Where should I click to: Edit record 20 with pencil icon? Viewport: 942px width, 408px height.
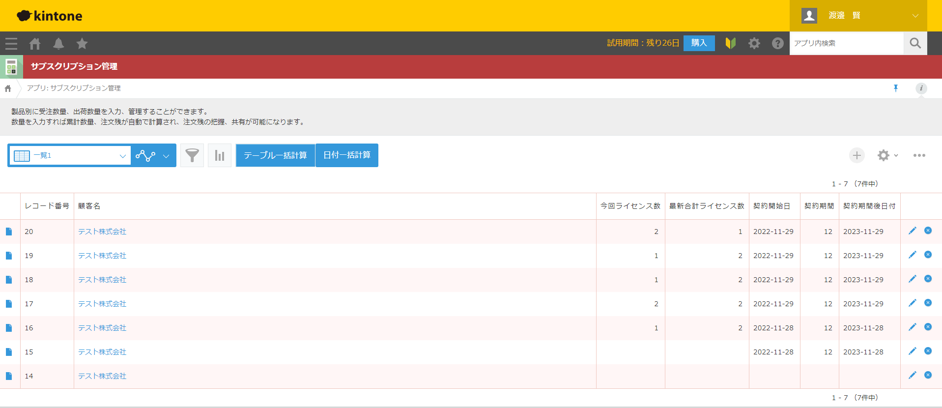coord(913,231)
